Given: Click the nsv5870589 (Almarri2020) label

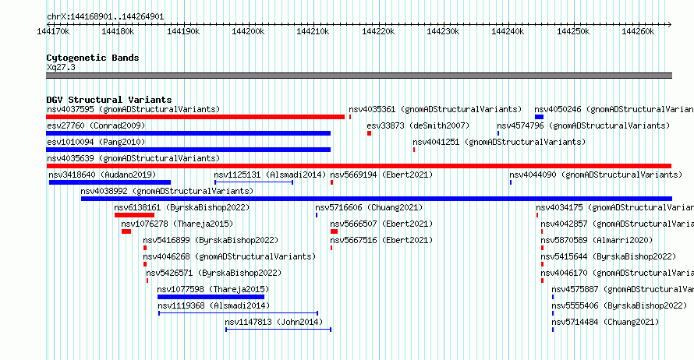Looking at the screenshot, I should point(597,240).
